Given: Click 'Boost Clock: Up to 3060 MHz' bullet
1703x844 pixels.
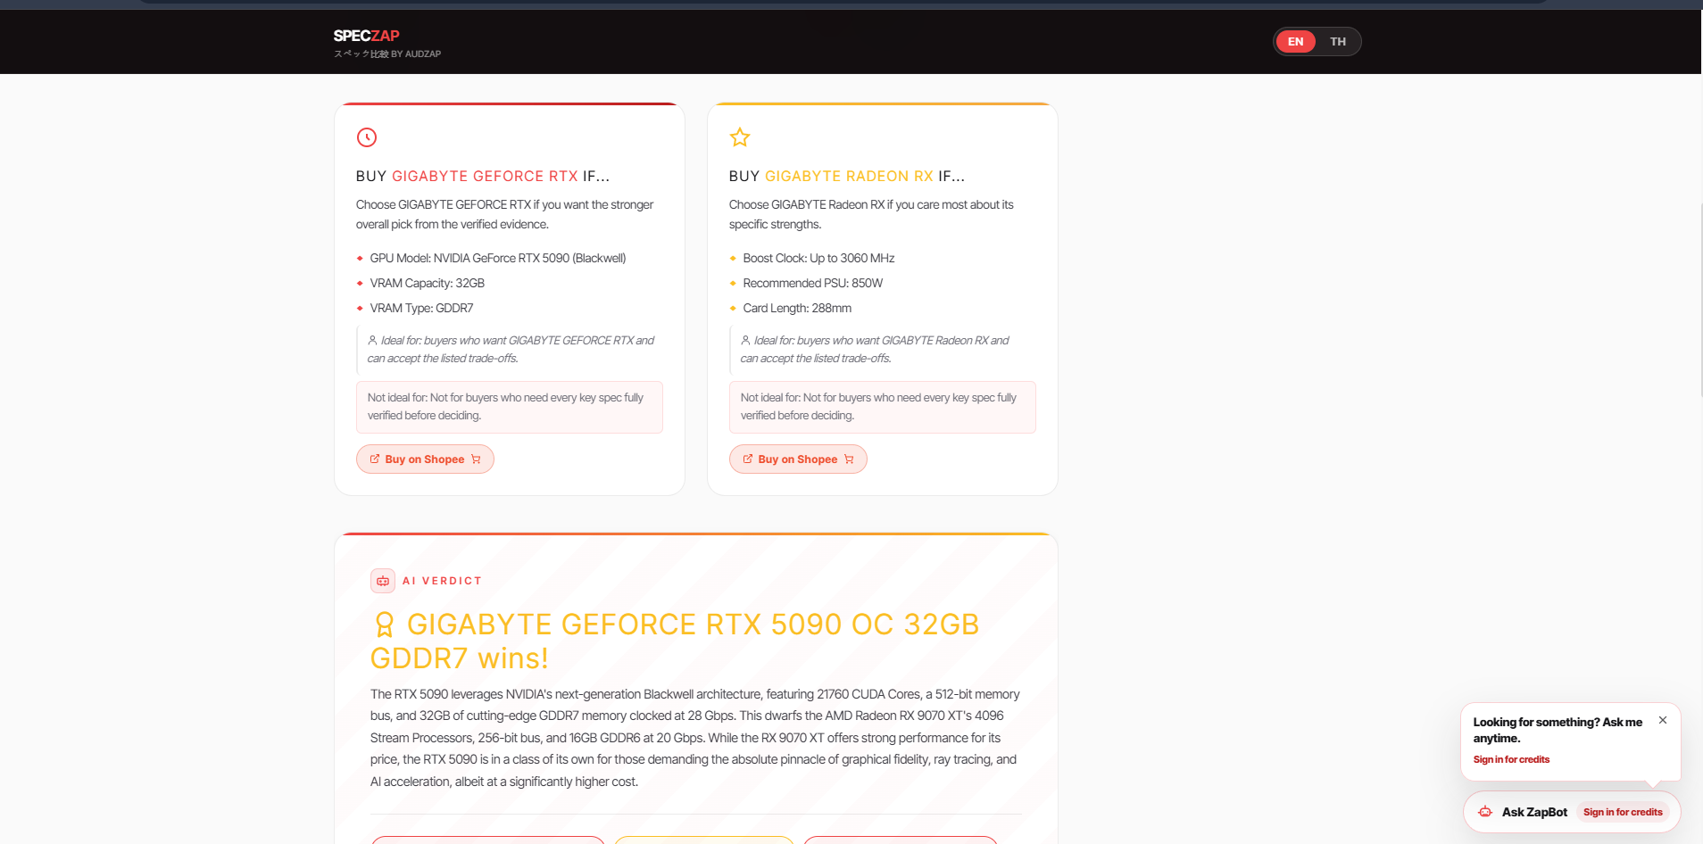Looking at the screenshot, I should click(x=818, y=259).
